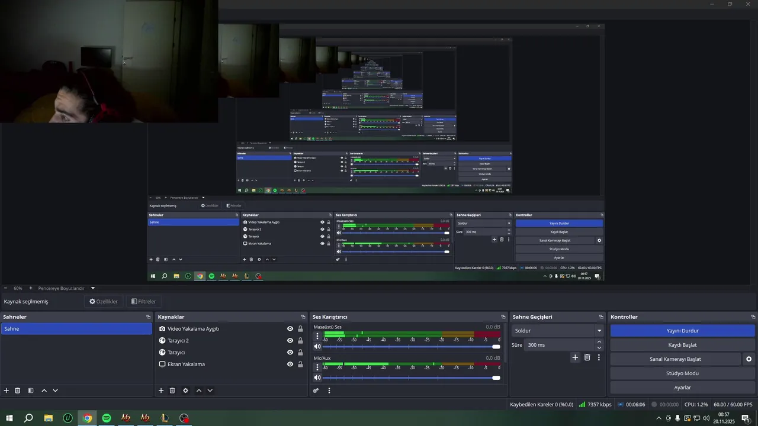Open Windows taskbar search

[x=28, y=418]
